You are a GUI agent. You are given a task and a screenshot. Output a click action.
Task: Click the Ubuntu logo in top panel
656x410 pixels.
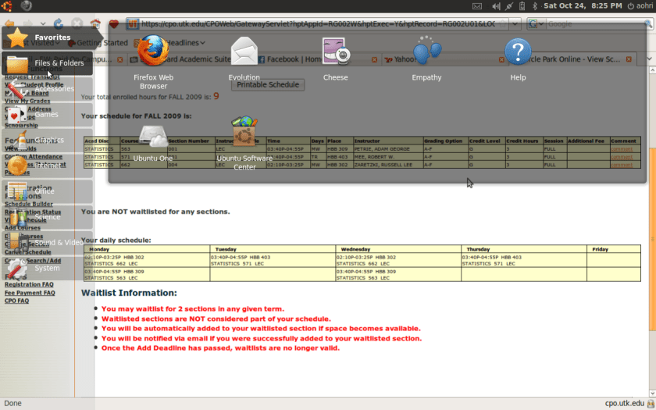point(7,5)
